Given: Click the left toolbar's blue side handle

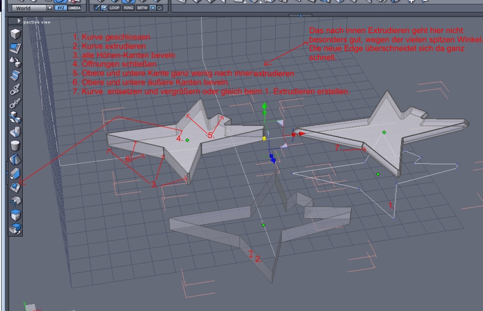Looking at the screenshot, I should pos(7,173).
